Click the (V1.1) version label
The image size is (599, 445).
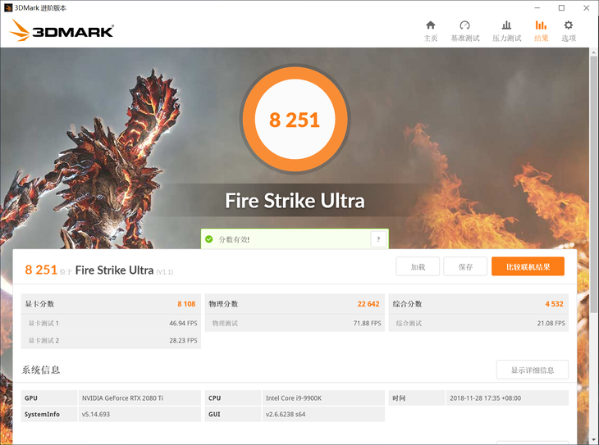click(x=165, y=272)
